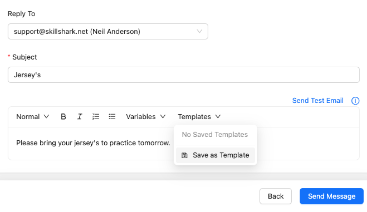The width and height of the screenshot is (367, 212).
Task: Toggle italic text formatting
Action: click(x=80, y=117)
